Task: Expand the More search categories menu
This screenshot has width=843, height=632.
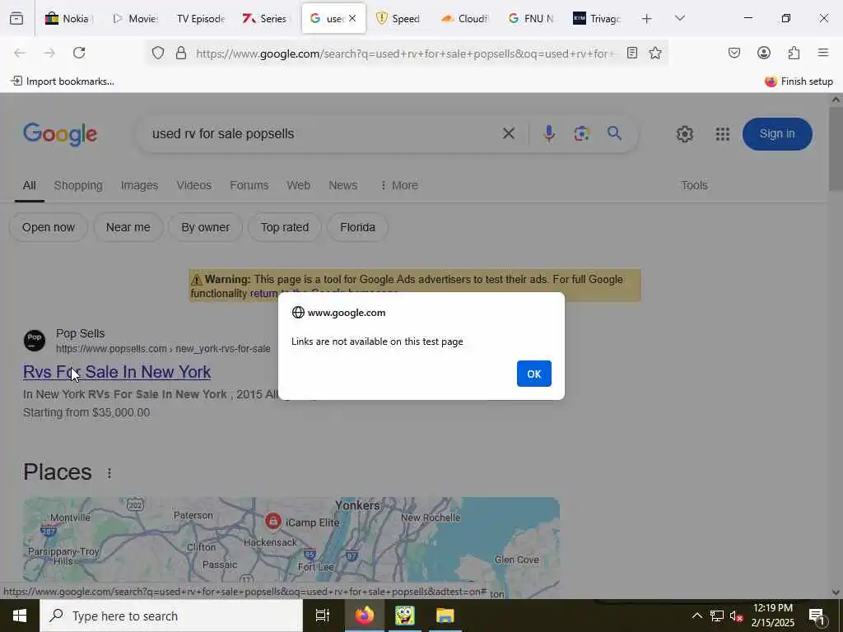Action: [399, 185]
